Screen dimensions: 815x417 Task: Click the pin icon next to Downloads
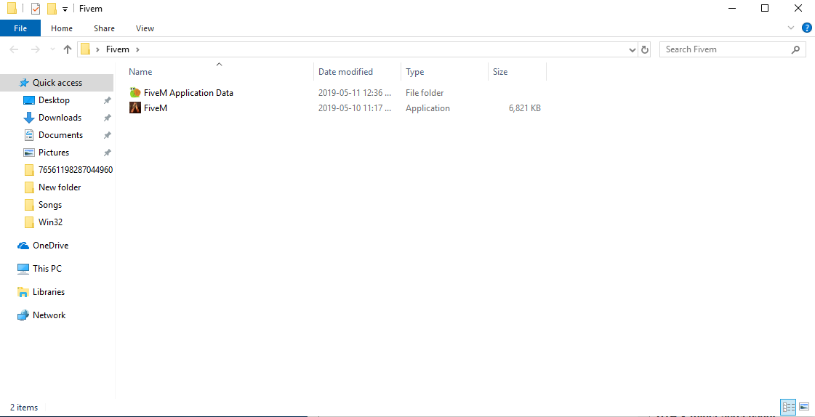107,118
